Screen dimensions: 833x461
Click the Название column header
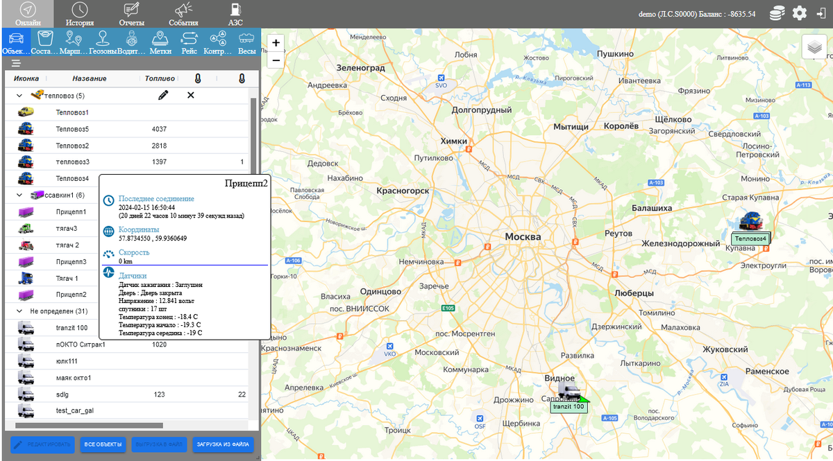(x=89, y=78)
